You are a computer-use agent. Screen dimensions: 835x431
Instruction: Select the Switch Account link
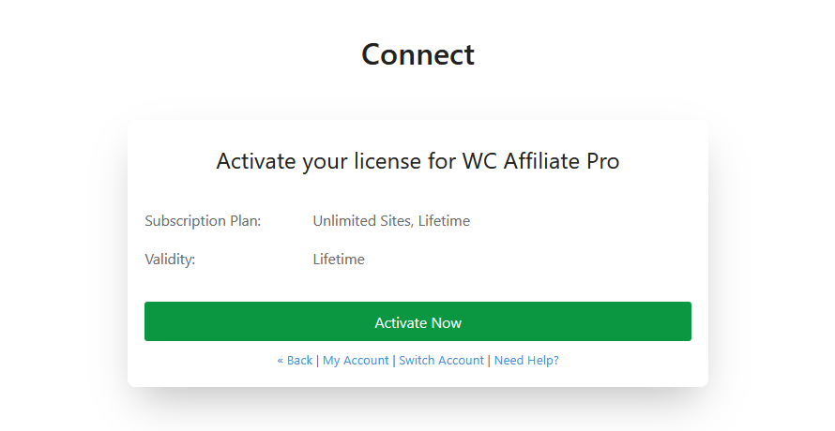(x=441, y=361)
